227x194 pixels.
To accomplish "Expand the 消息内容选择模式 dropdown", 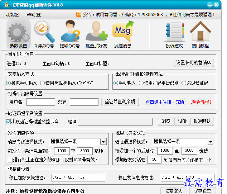I will point(103,142).
